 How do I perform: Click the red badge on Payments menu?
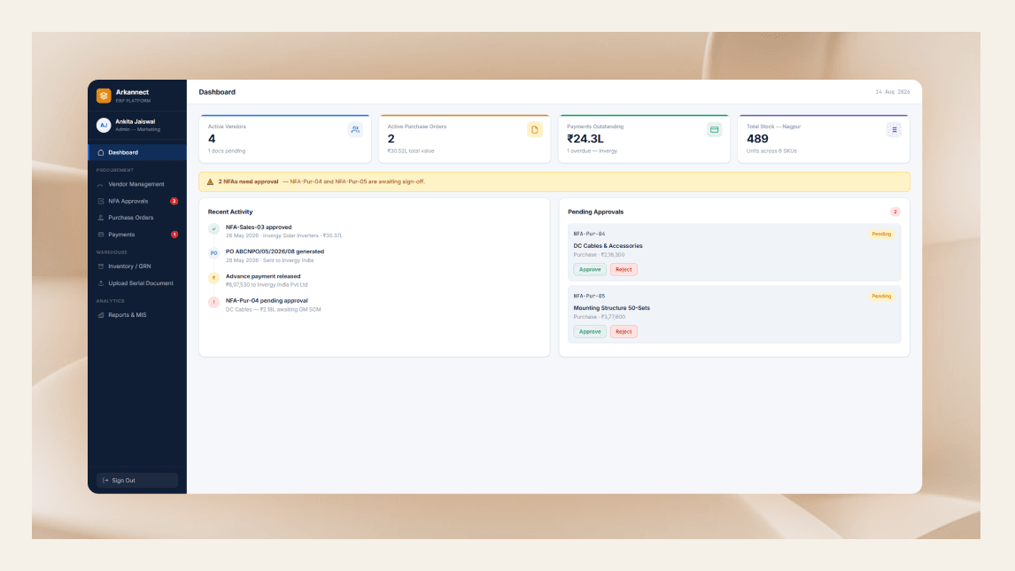coord(174,235)
